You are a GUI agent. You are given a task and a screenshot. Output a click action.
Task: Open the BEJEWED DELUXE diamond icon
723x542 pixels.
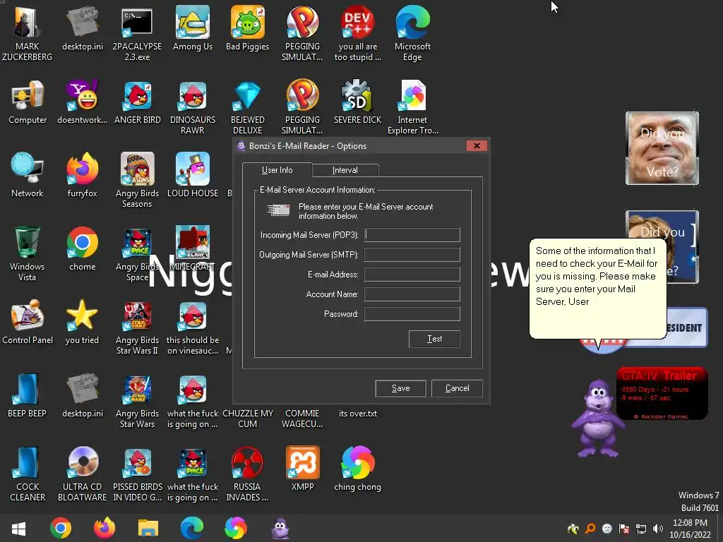[248, 107]
